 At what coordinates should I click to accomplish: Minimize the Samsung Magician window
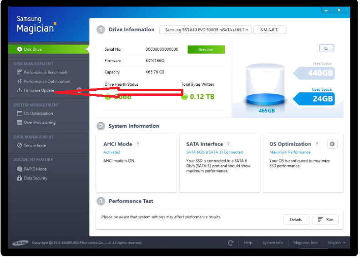click(x=326, y=10)
